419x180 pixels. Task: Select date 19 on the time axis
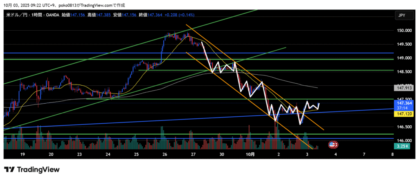[23, 154]
